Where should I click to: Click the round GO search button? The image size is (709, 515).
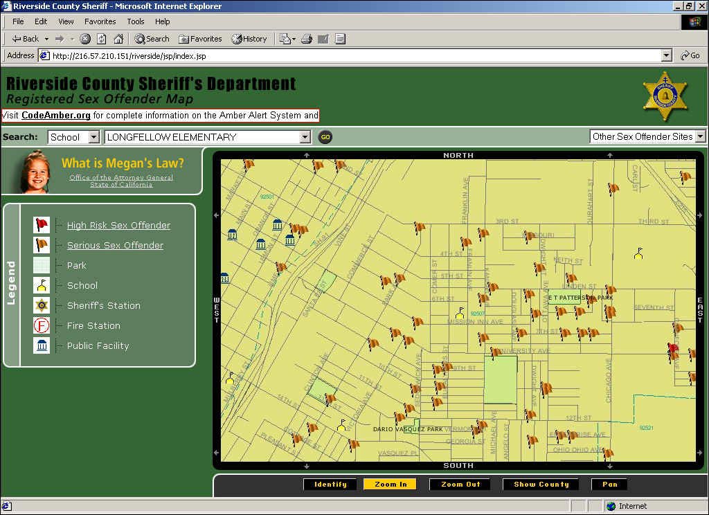click(325, 137)
